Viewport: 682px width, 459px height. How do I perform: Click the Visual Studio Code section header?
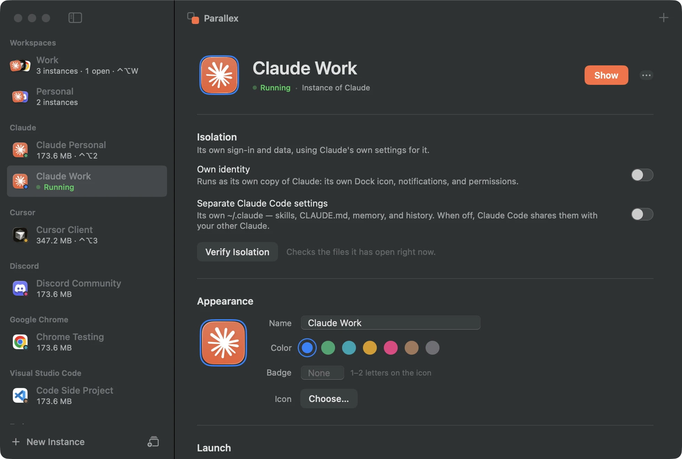tap(46, 373)
